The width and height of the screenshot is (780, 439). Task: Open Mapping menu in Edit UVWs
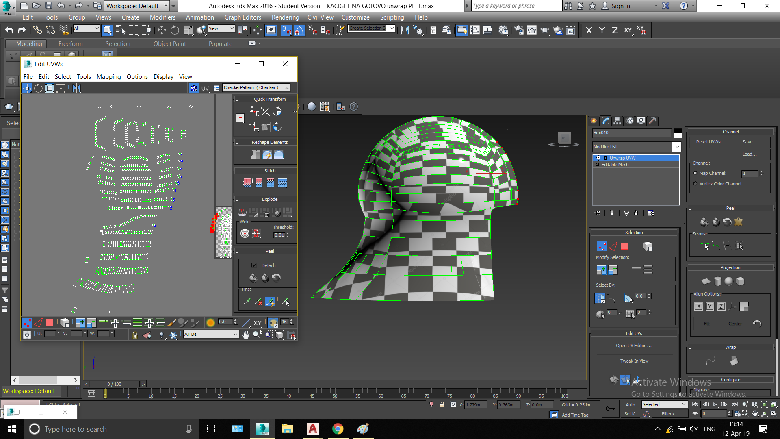(108, 77)
